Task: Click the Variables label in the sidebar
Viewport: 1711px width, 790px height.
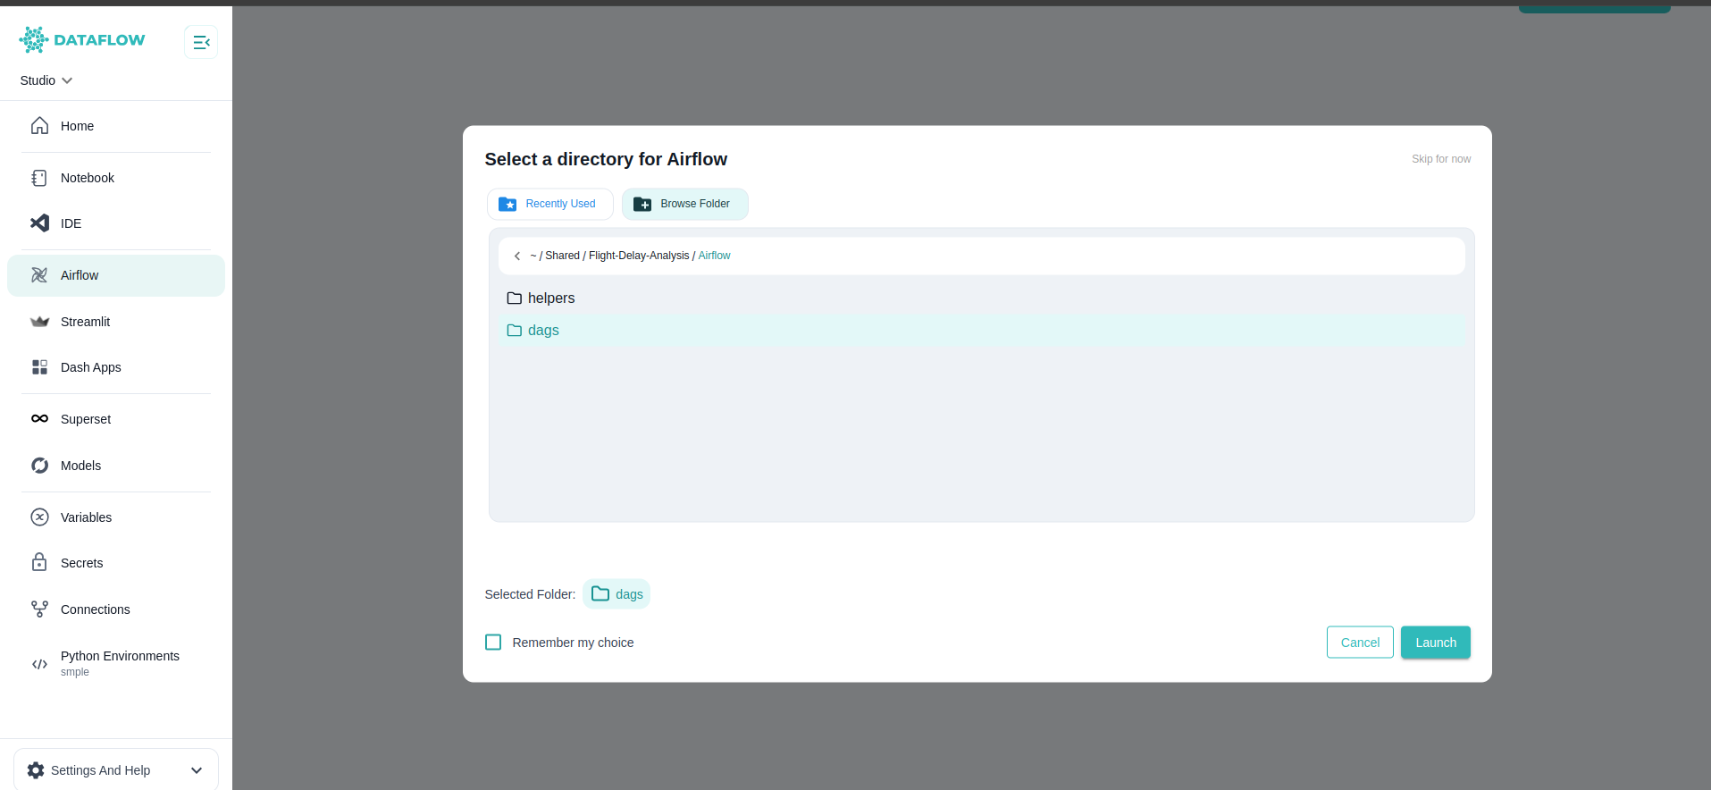Action: coord(87,517)
